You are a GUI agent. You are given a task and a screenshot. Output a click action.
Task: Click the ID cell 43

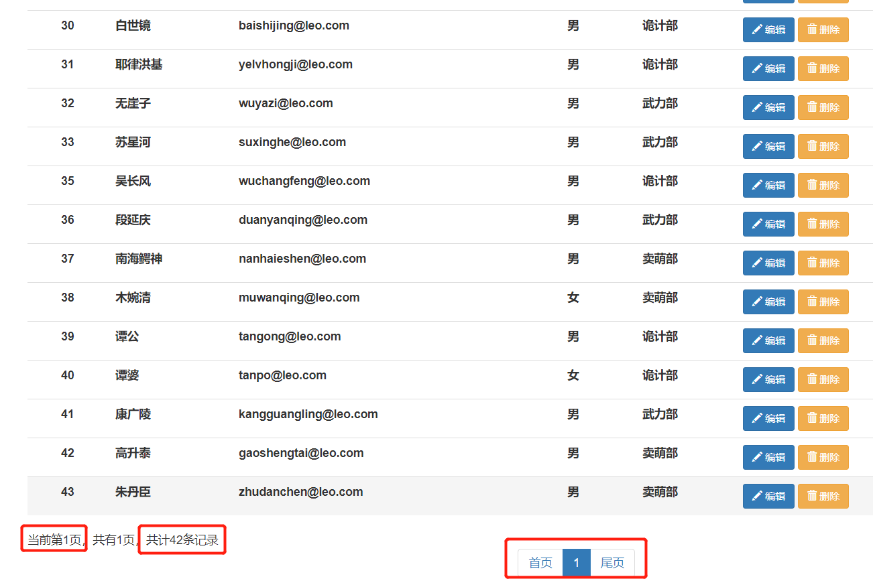point(68,492)
